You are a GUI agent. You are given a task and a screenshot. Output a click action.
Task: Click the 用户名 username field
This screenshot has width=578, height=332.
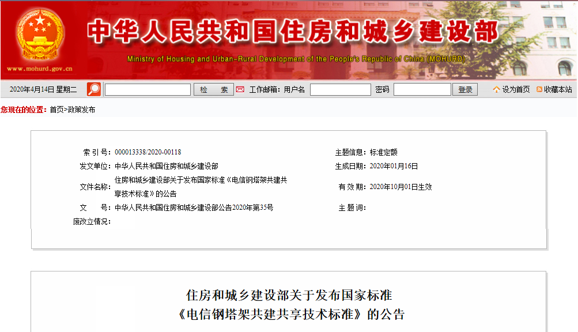(340, 89)
